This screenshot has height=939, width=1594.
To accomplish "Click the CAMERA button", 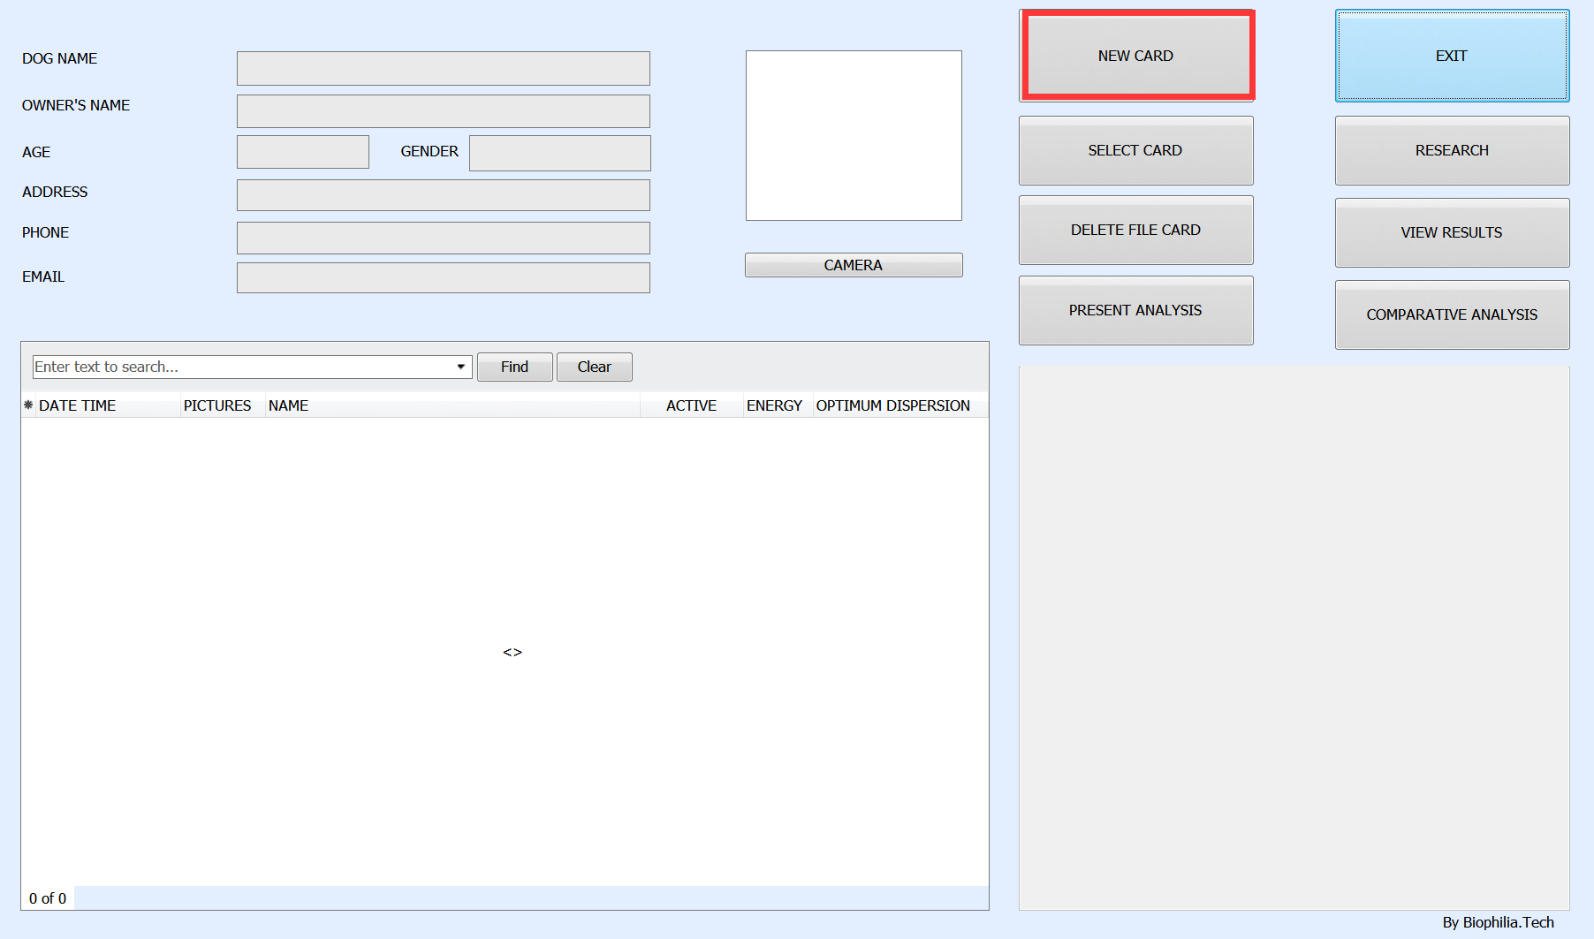I will pyautogui.click(x=854, y=265).
